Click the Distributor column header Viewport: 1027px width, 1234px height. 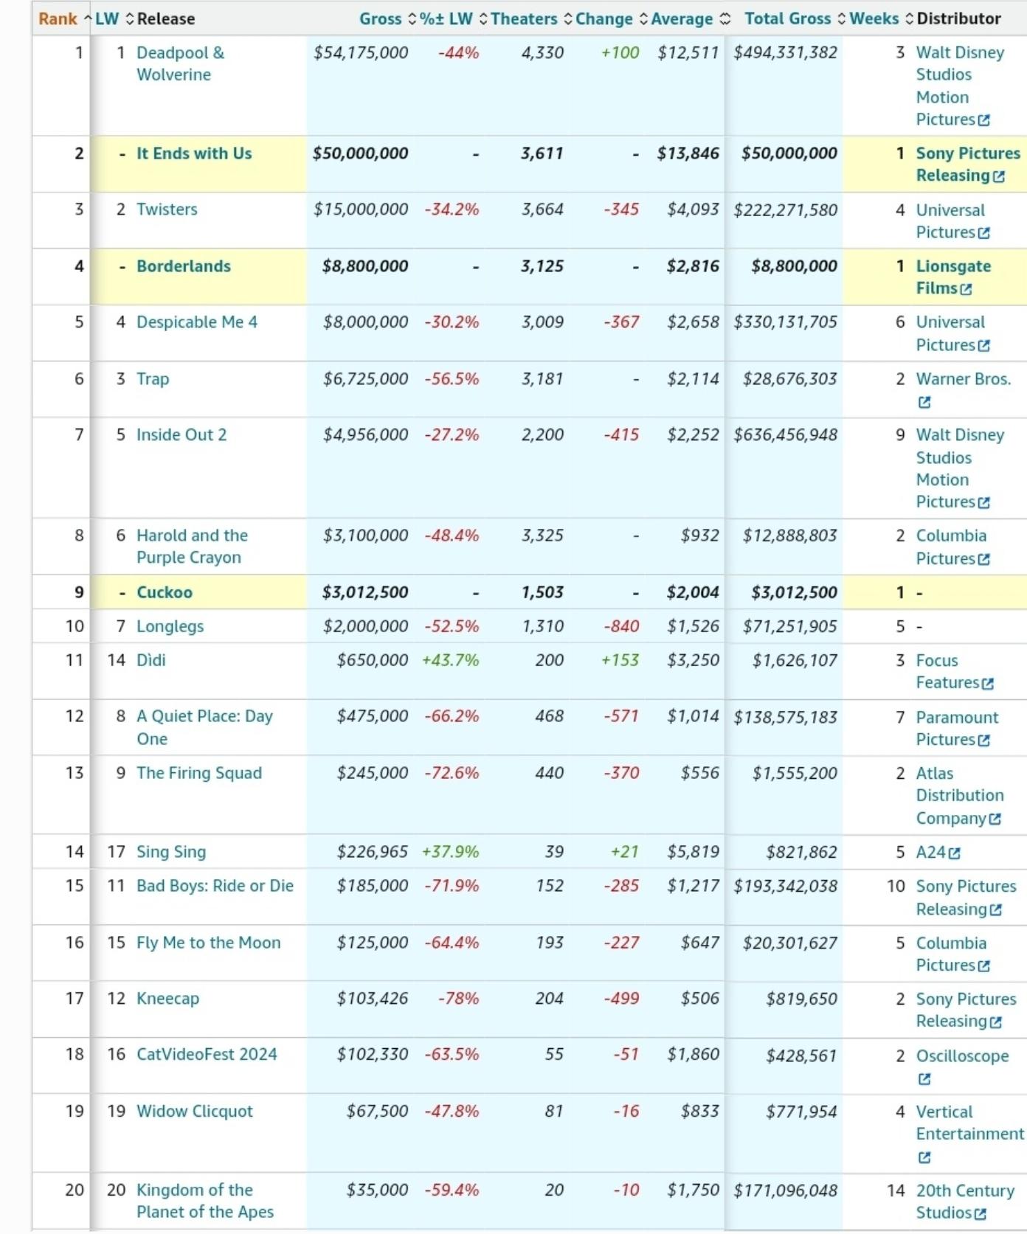coord(958,18)
